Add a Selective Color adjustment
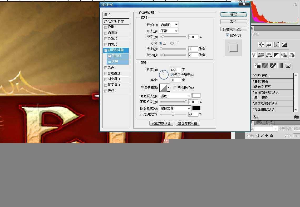Image resolution: width=300 pixels, height=207 pixels. coord(288,66)
